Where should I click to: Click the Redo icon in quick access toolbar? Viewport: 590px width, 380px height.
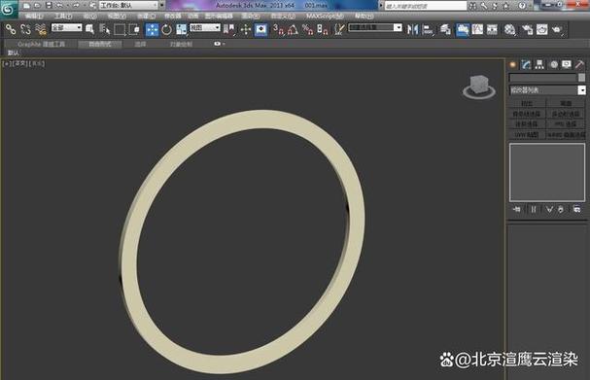tap(76, 5)
